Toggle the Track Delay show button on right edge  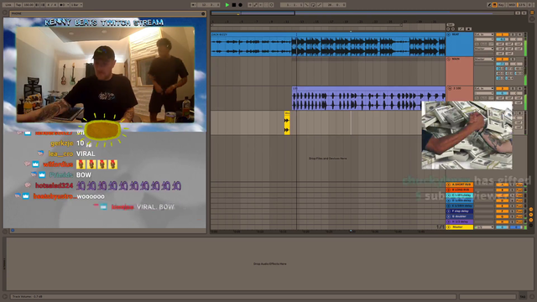coord(531,226)
